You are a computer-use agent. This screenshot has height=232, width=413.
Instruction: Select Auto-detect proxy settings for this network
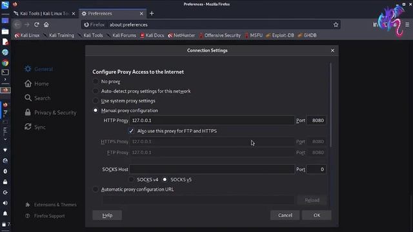(96, 92)
